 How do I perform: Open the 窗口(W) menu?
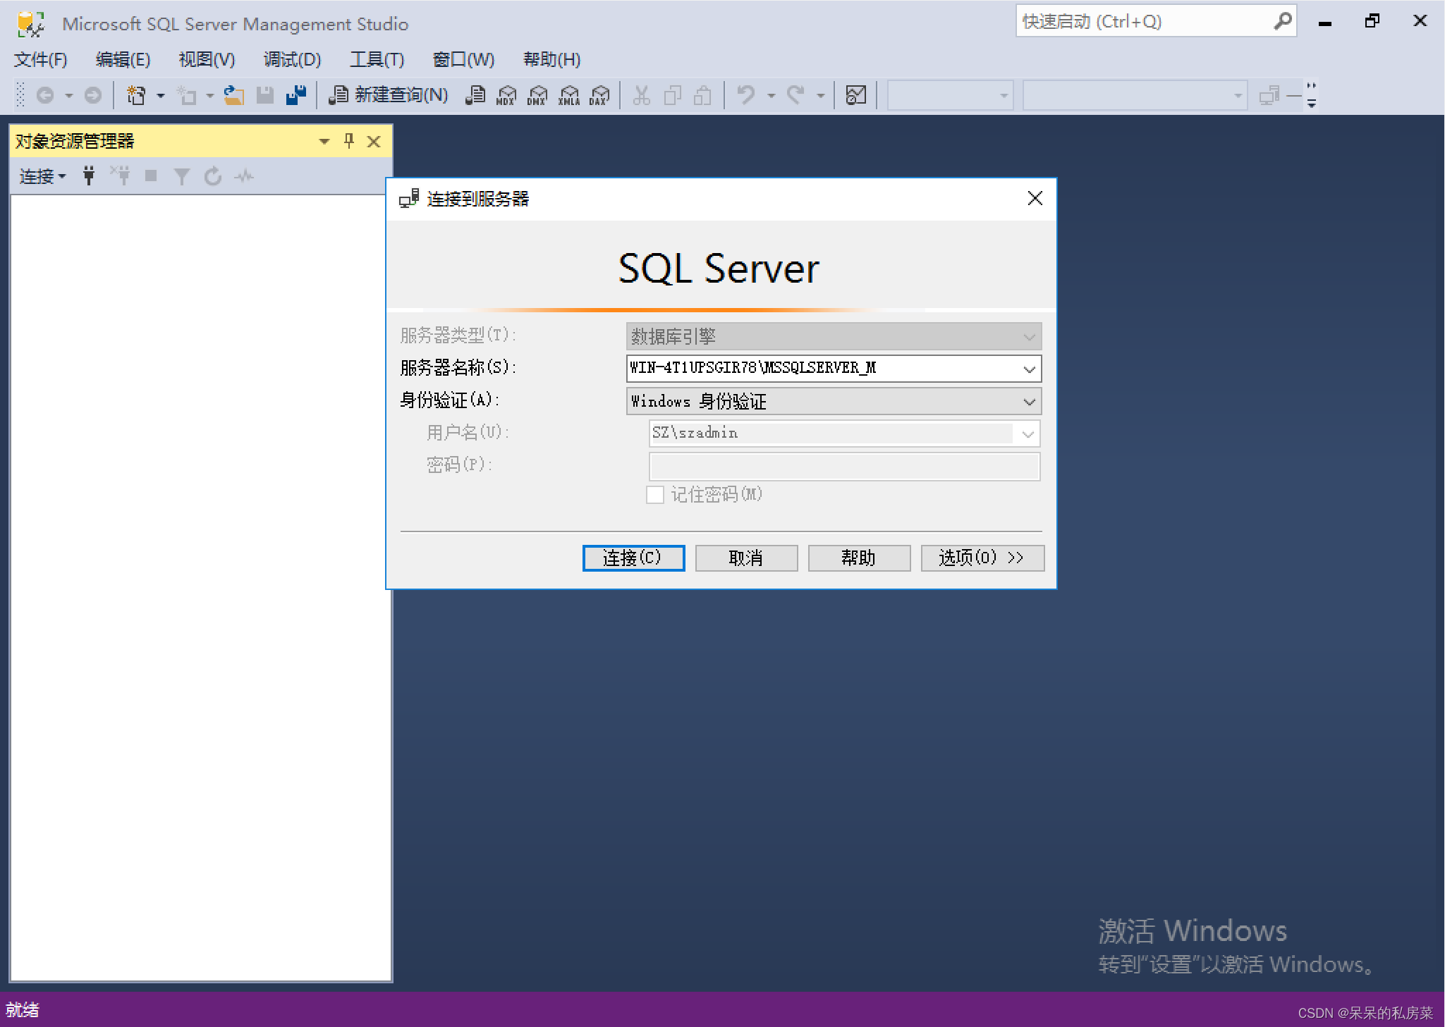click(x=463, y=59)
